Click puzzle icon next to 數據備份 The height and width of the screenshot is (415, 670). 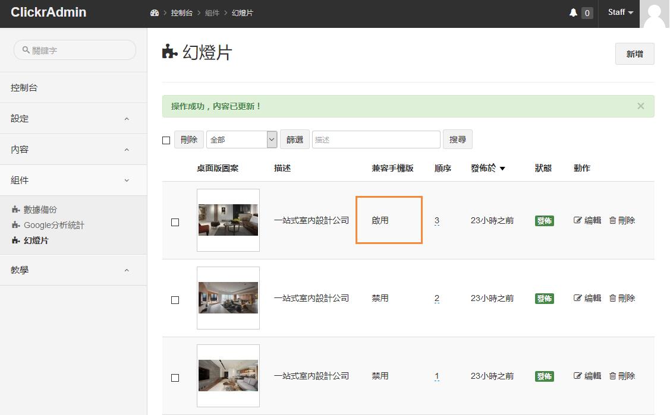coord(16,210)
